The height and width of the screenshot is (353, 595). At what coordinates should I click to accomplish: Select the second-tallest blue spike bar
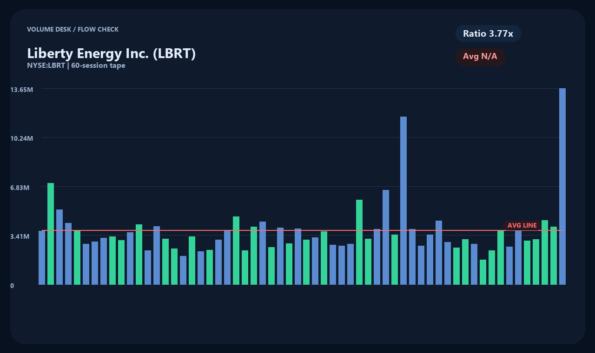click(403, 201)
